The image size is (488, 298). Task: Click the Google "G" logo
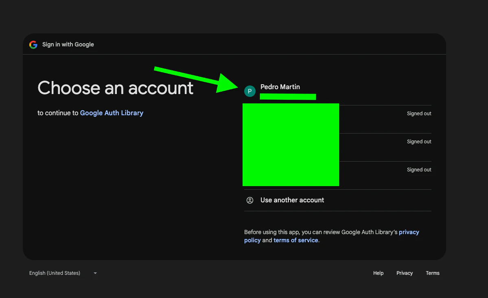coord(33,44)
